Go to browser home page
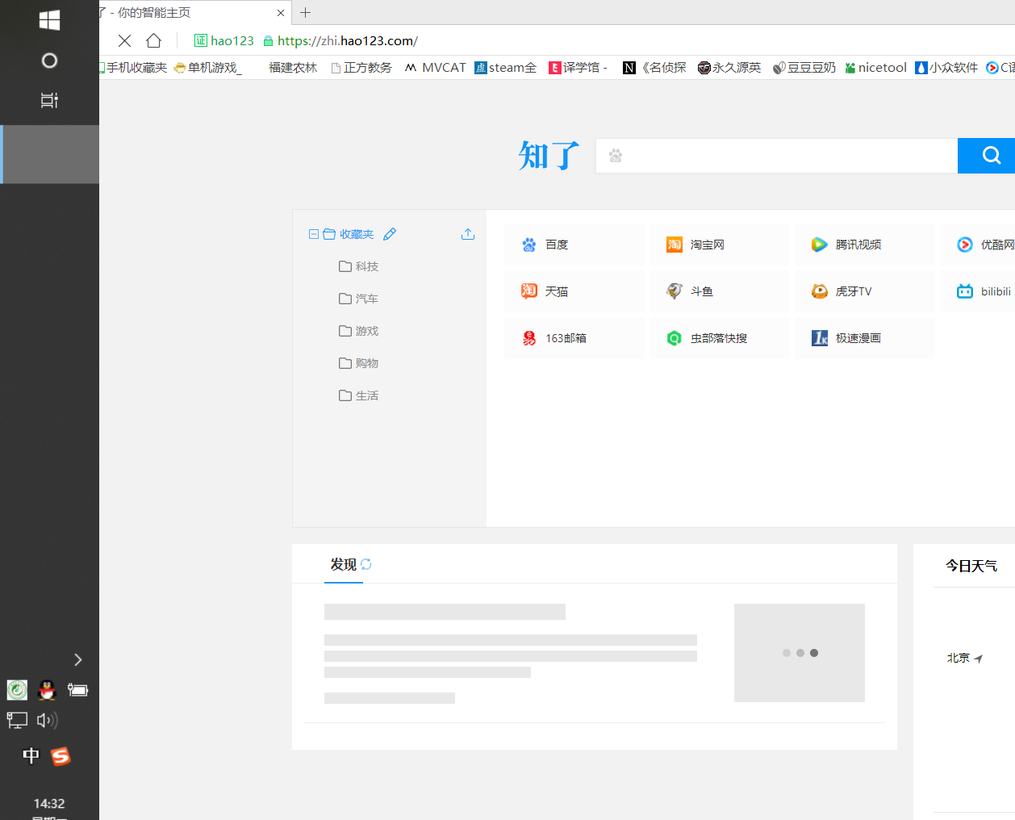1015x820 pixels. pyautogui.click(x=153, y=40)
